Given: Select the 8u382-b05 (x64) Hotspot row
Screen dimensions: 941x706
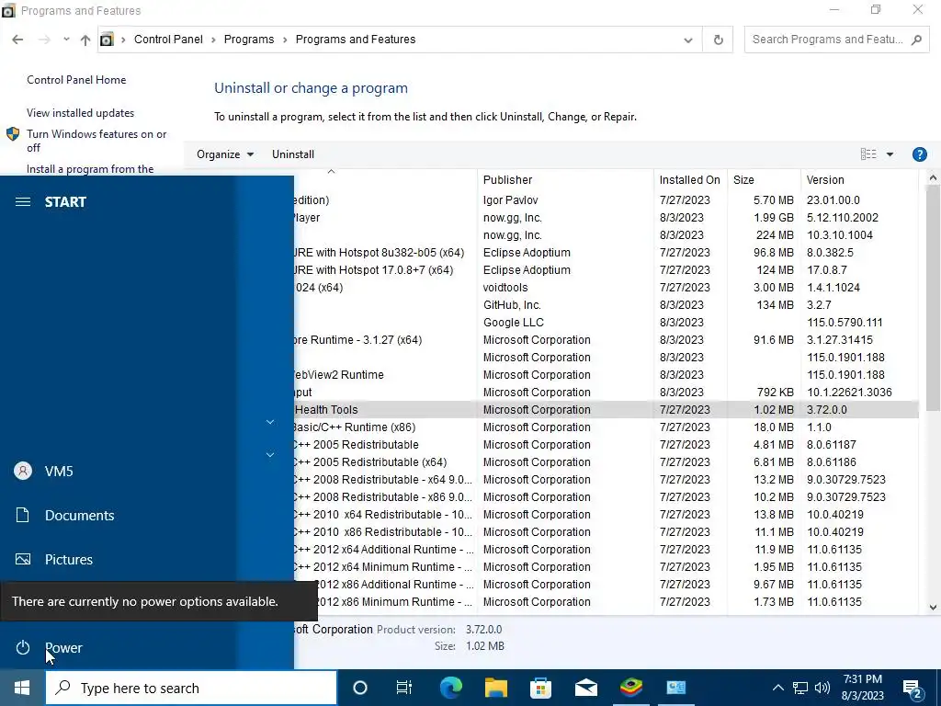Looking at the screenshot, I should point(606,253).
